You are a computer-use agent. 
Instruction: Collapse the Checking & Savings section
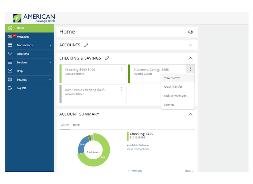pyautogui.click(x=190, y=58)
